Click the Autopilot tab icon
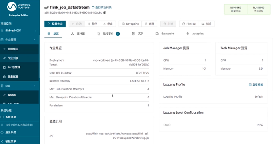 pyautogui.click(x=188, y=34)
